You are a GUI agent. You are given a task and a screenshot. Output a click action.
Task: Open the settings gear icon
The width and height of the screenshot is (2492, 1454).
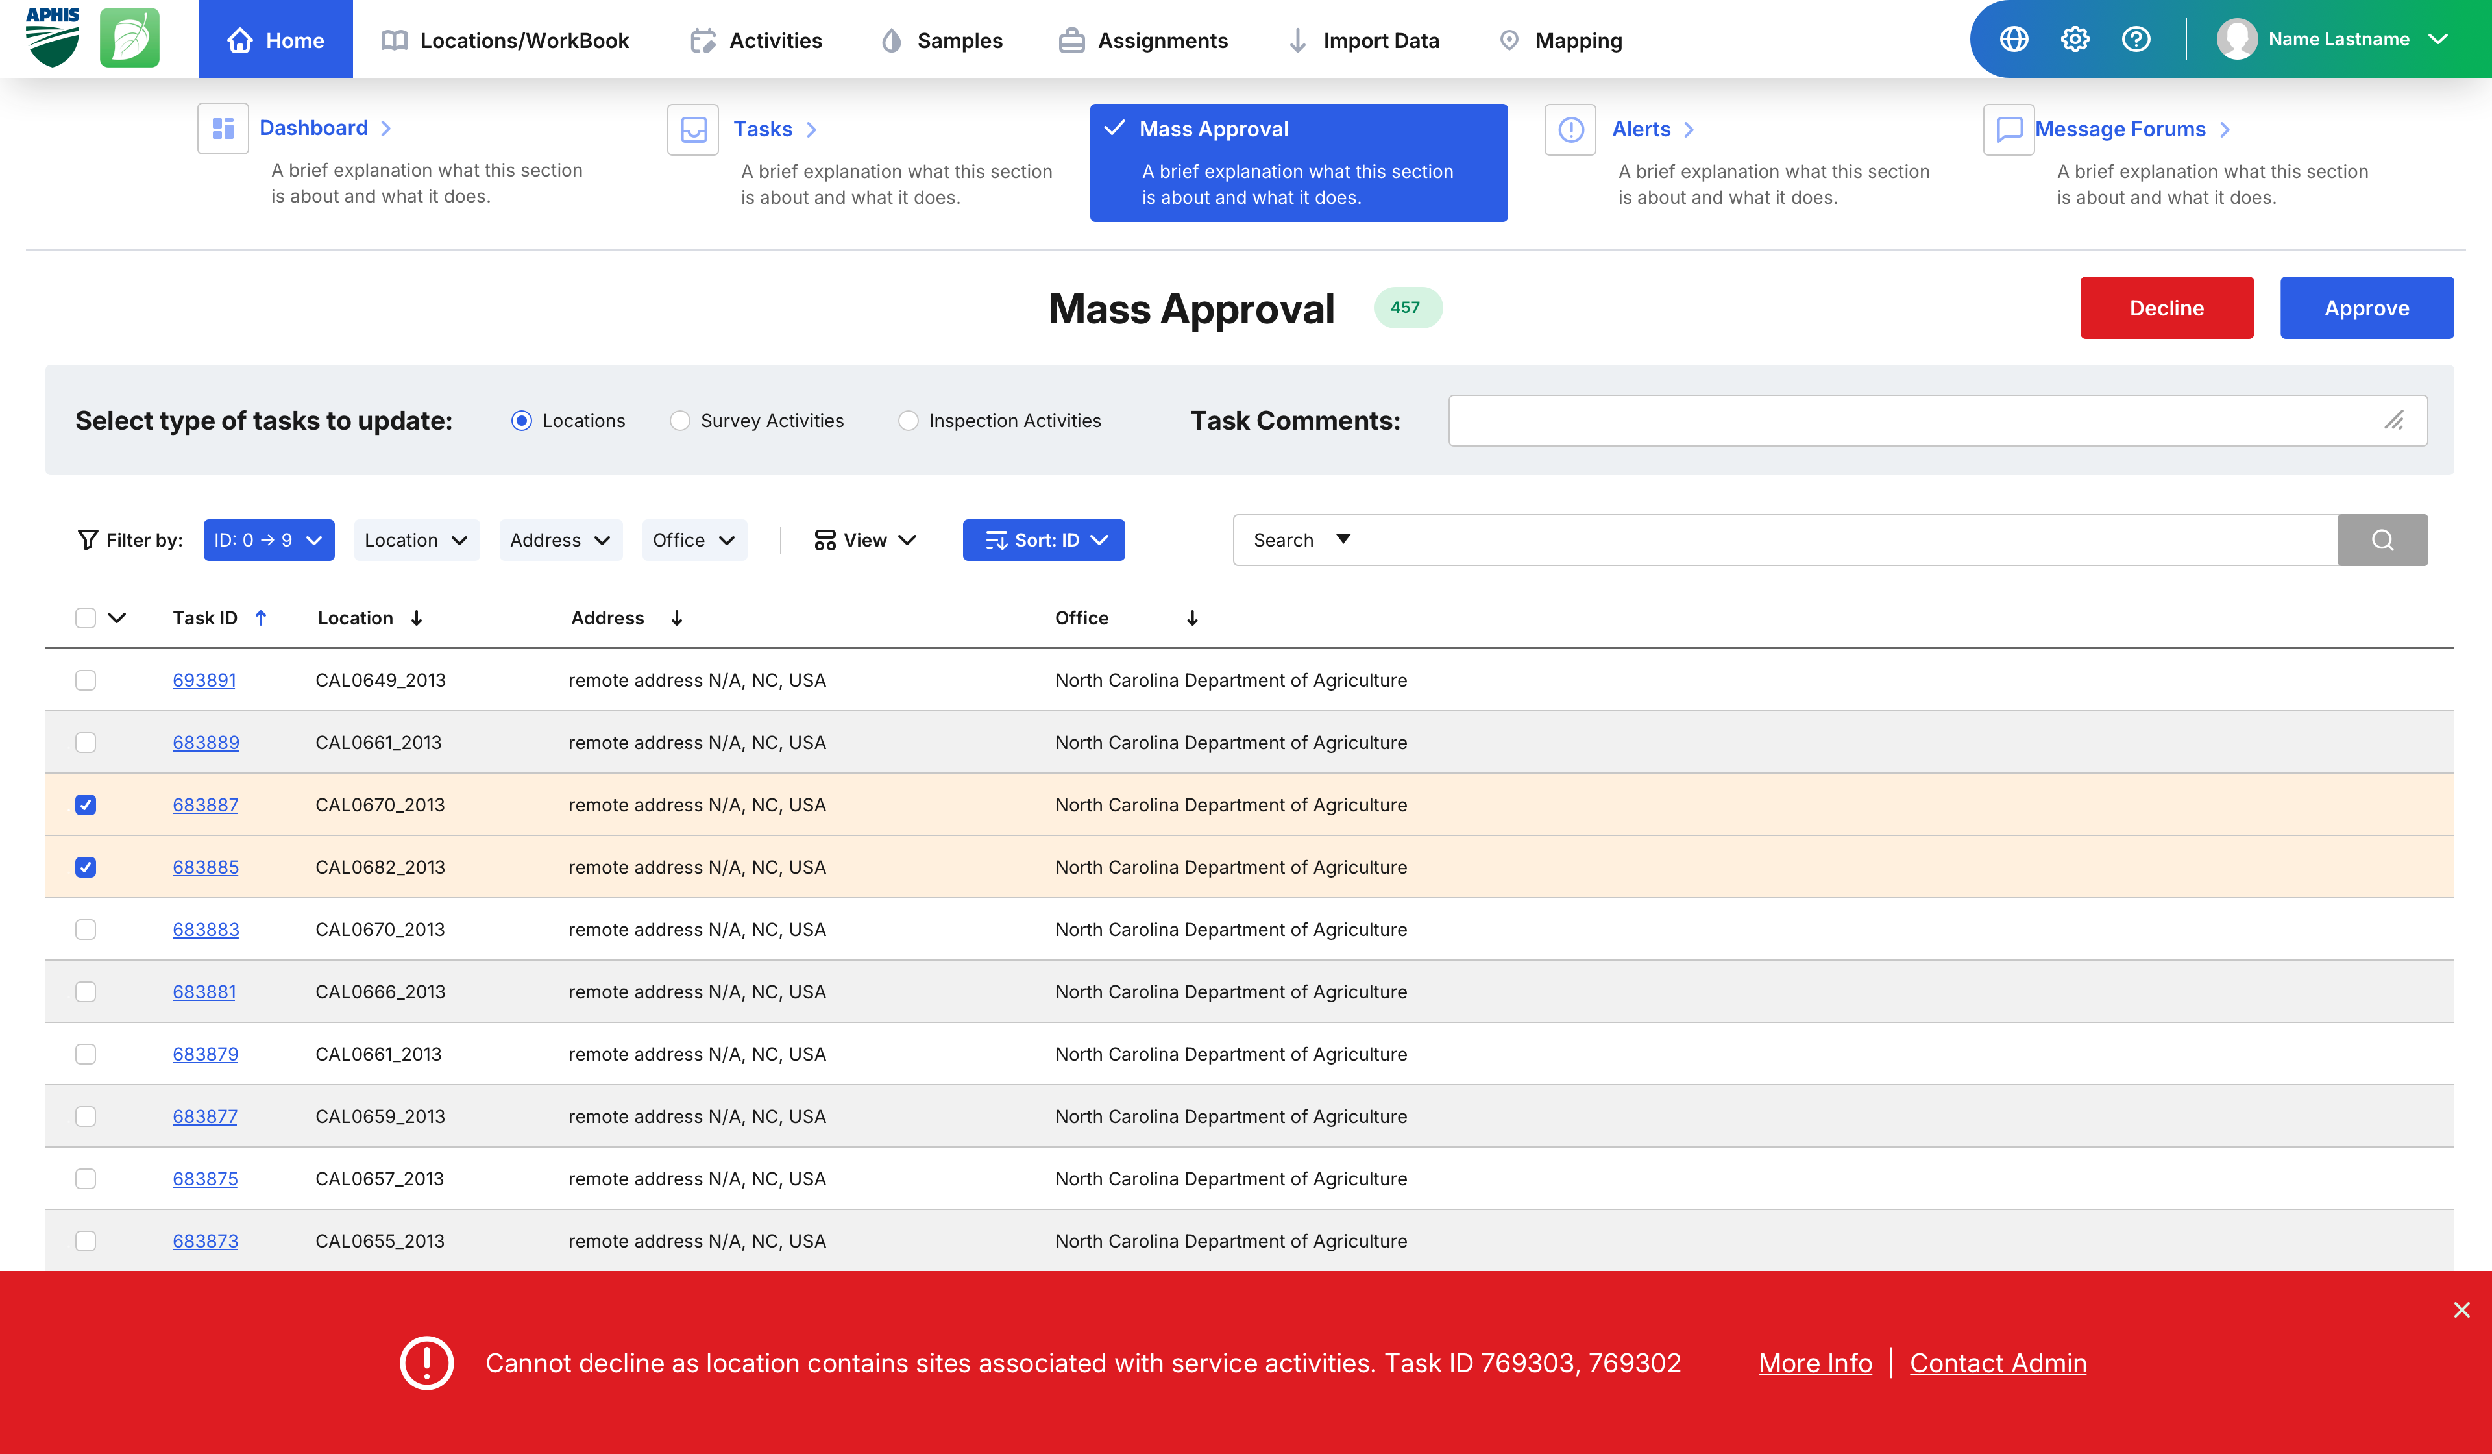click(2075, 40)
